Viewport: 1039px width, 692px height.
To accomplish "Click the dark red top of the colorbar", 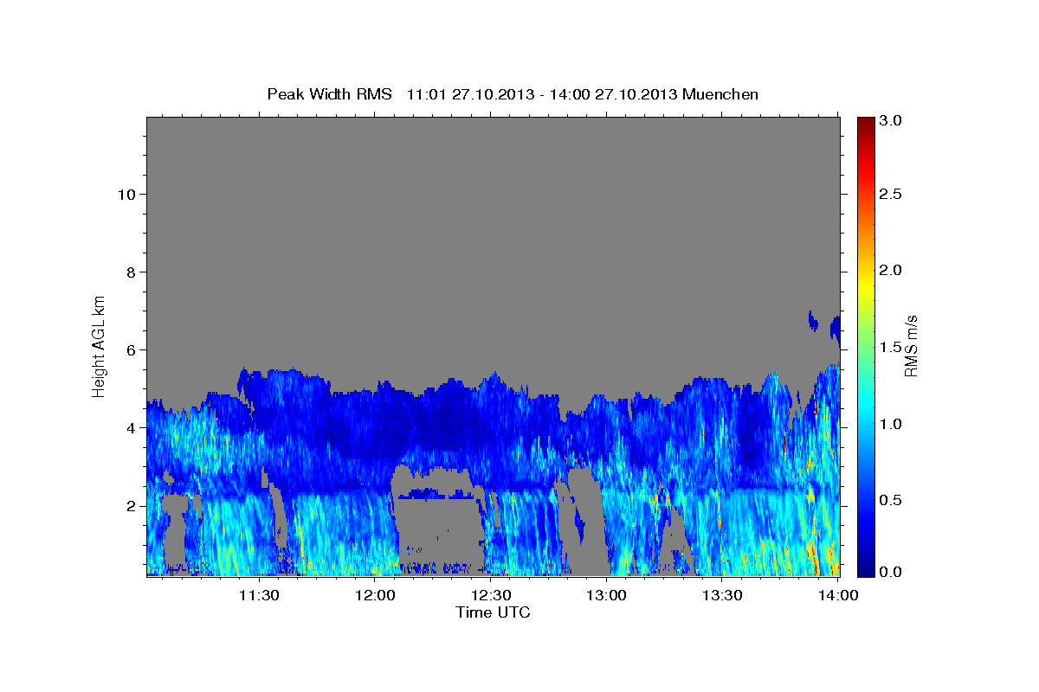I will click(865, 125).
